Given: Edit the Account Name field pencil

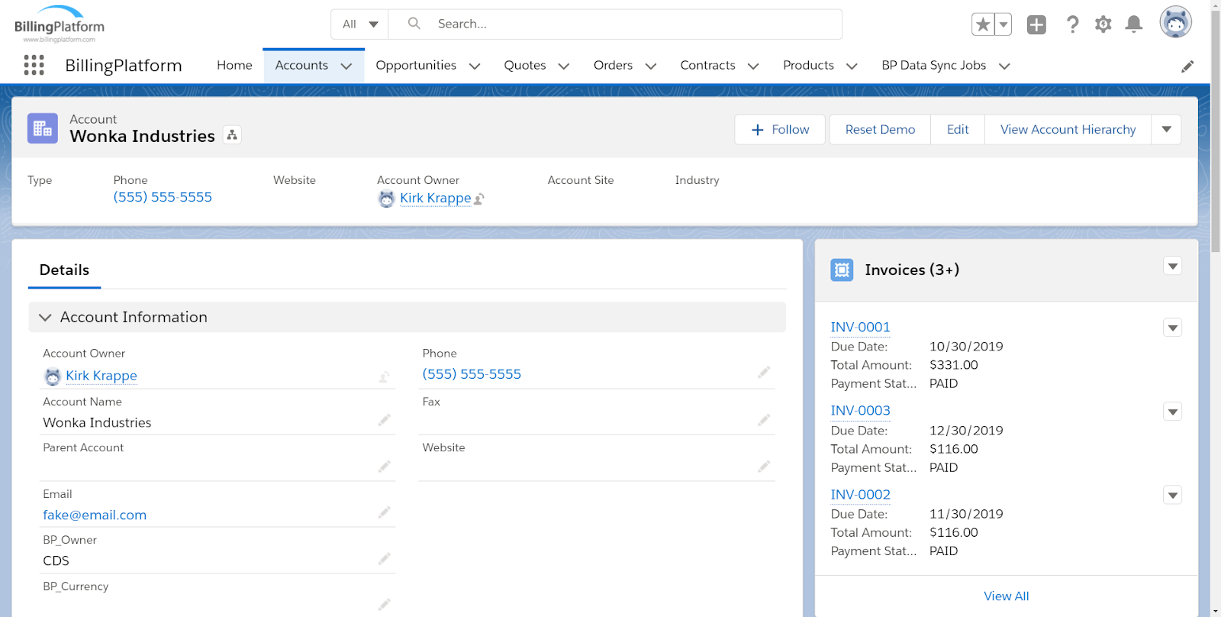Looking at the screenshot, I should (385, 420).
